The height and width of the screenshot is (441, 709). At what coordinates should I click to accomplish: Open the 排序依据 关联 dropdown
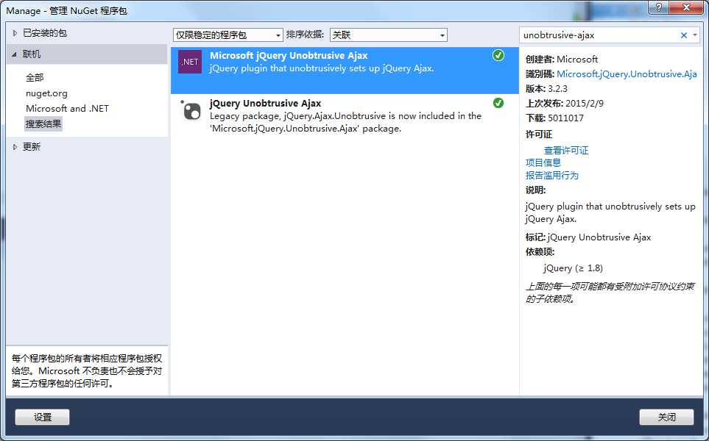(x=389, y=35)
